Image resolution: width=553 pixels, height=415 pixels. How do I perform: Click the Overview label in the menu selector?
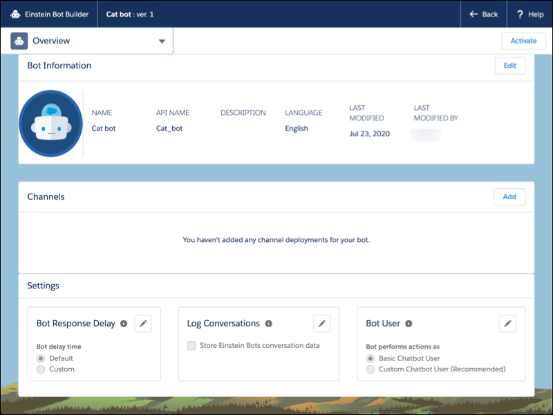51,41
